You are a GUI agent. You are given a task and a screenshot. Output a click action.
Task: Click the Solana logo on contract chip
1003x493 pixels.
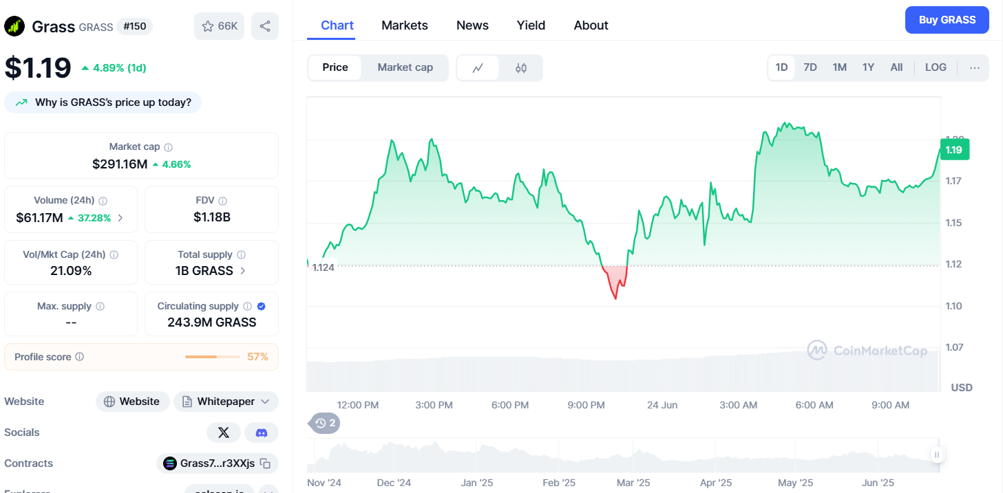170,463
